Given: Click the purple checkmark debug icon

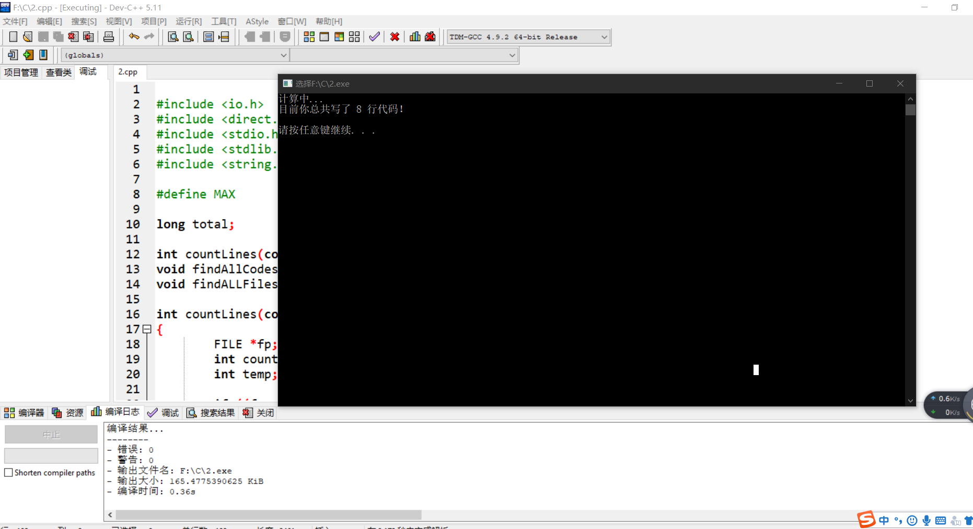Looking at the screenshot, I should click(x=374, y=37).
